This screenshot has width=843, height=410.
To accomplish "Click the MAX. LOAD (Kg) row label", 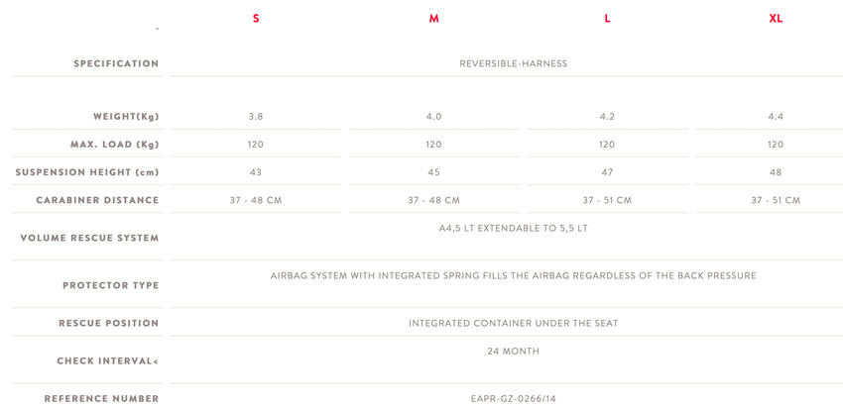I will [x=114, y=145].
